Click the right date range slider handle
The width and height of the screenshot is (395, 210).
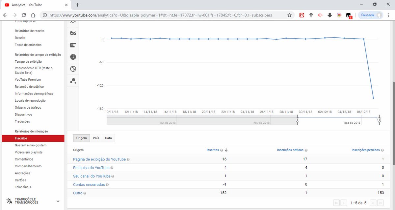click(379, 120)
